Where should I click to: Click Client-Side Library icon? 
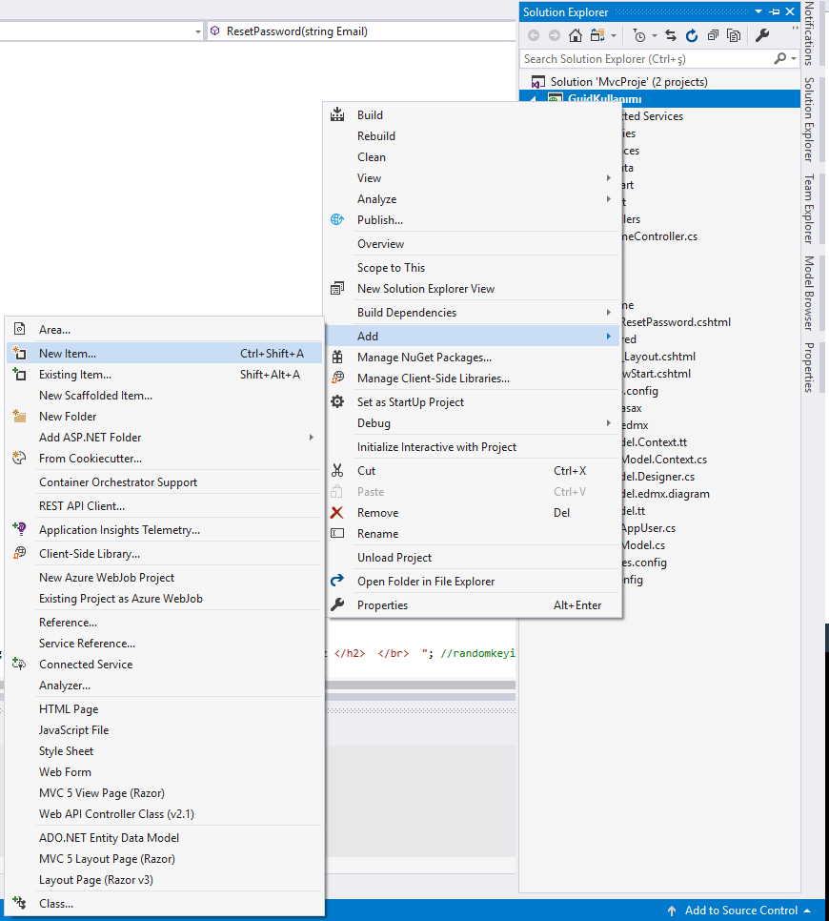click(x=19, y=553)
